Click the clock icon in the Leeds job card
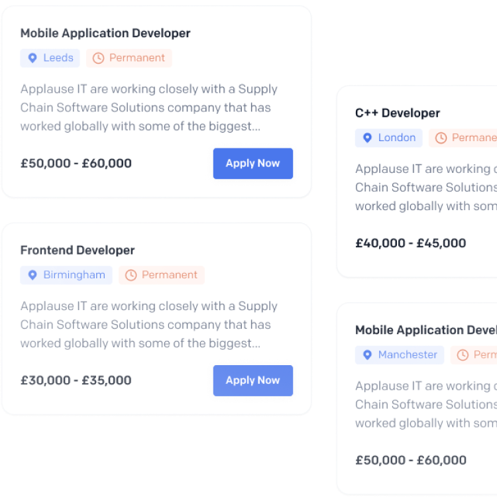Image resolution: width=497 pixels, height=497 pixels. pos(98,58)
